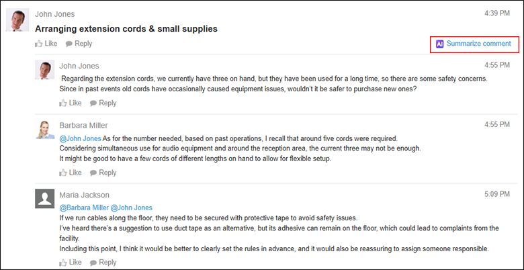
Task: Open Summarize comment link
Action: click(478, 44)
